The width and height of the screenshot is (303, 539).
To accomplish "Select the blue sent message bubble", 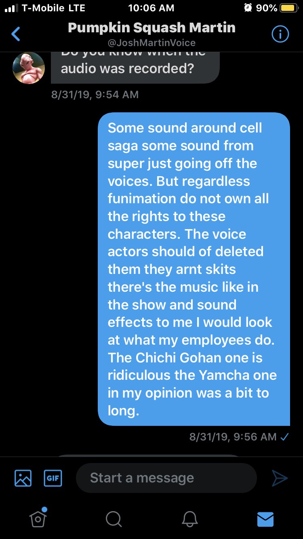I will (194, 269).
